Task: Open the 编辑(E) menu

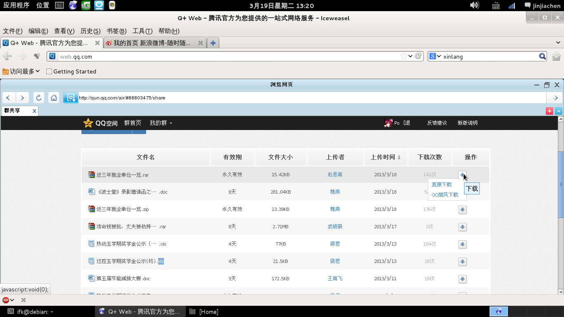Action: click(38, 31)
